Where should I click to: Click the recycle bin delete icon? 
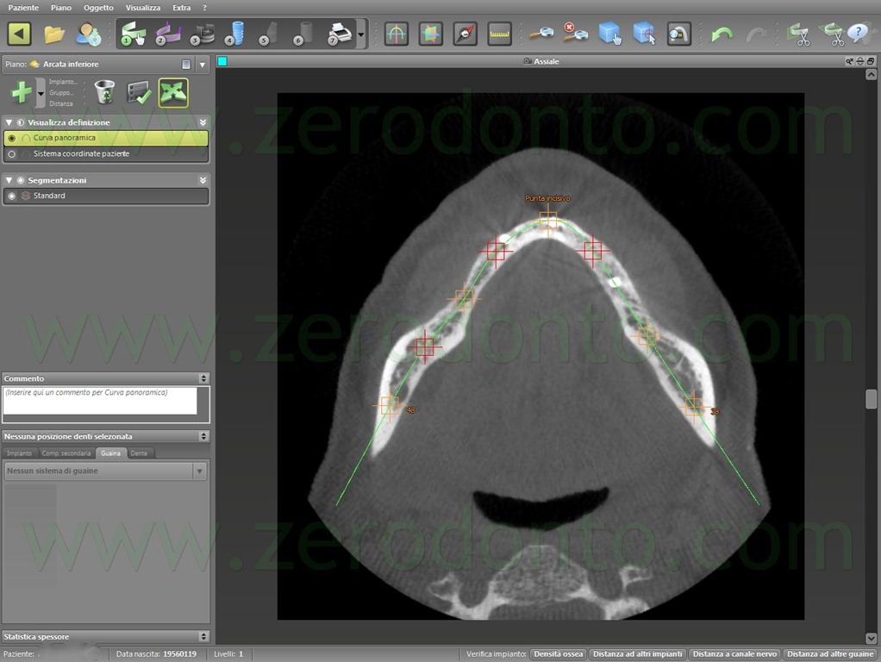pyautogui.click(x=104, y=91)
